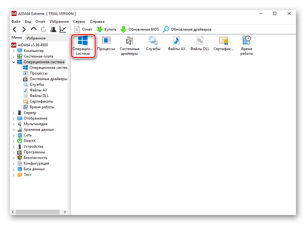Select DirectX in the tree
This screenshot has height=225, width=306.
pyautogui.click(x=30, y=141)
